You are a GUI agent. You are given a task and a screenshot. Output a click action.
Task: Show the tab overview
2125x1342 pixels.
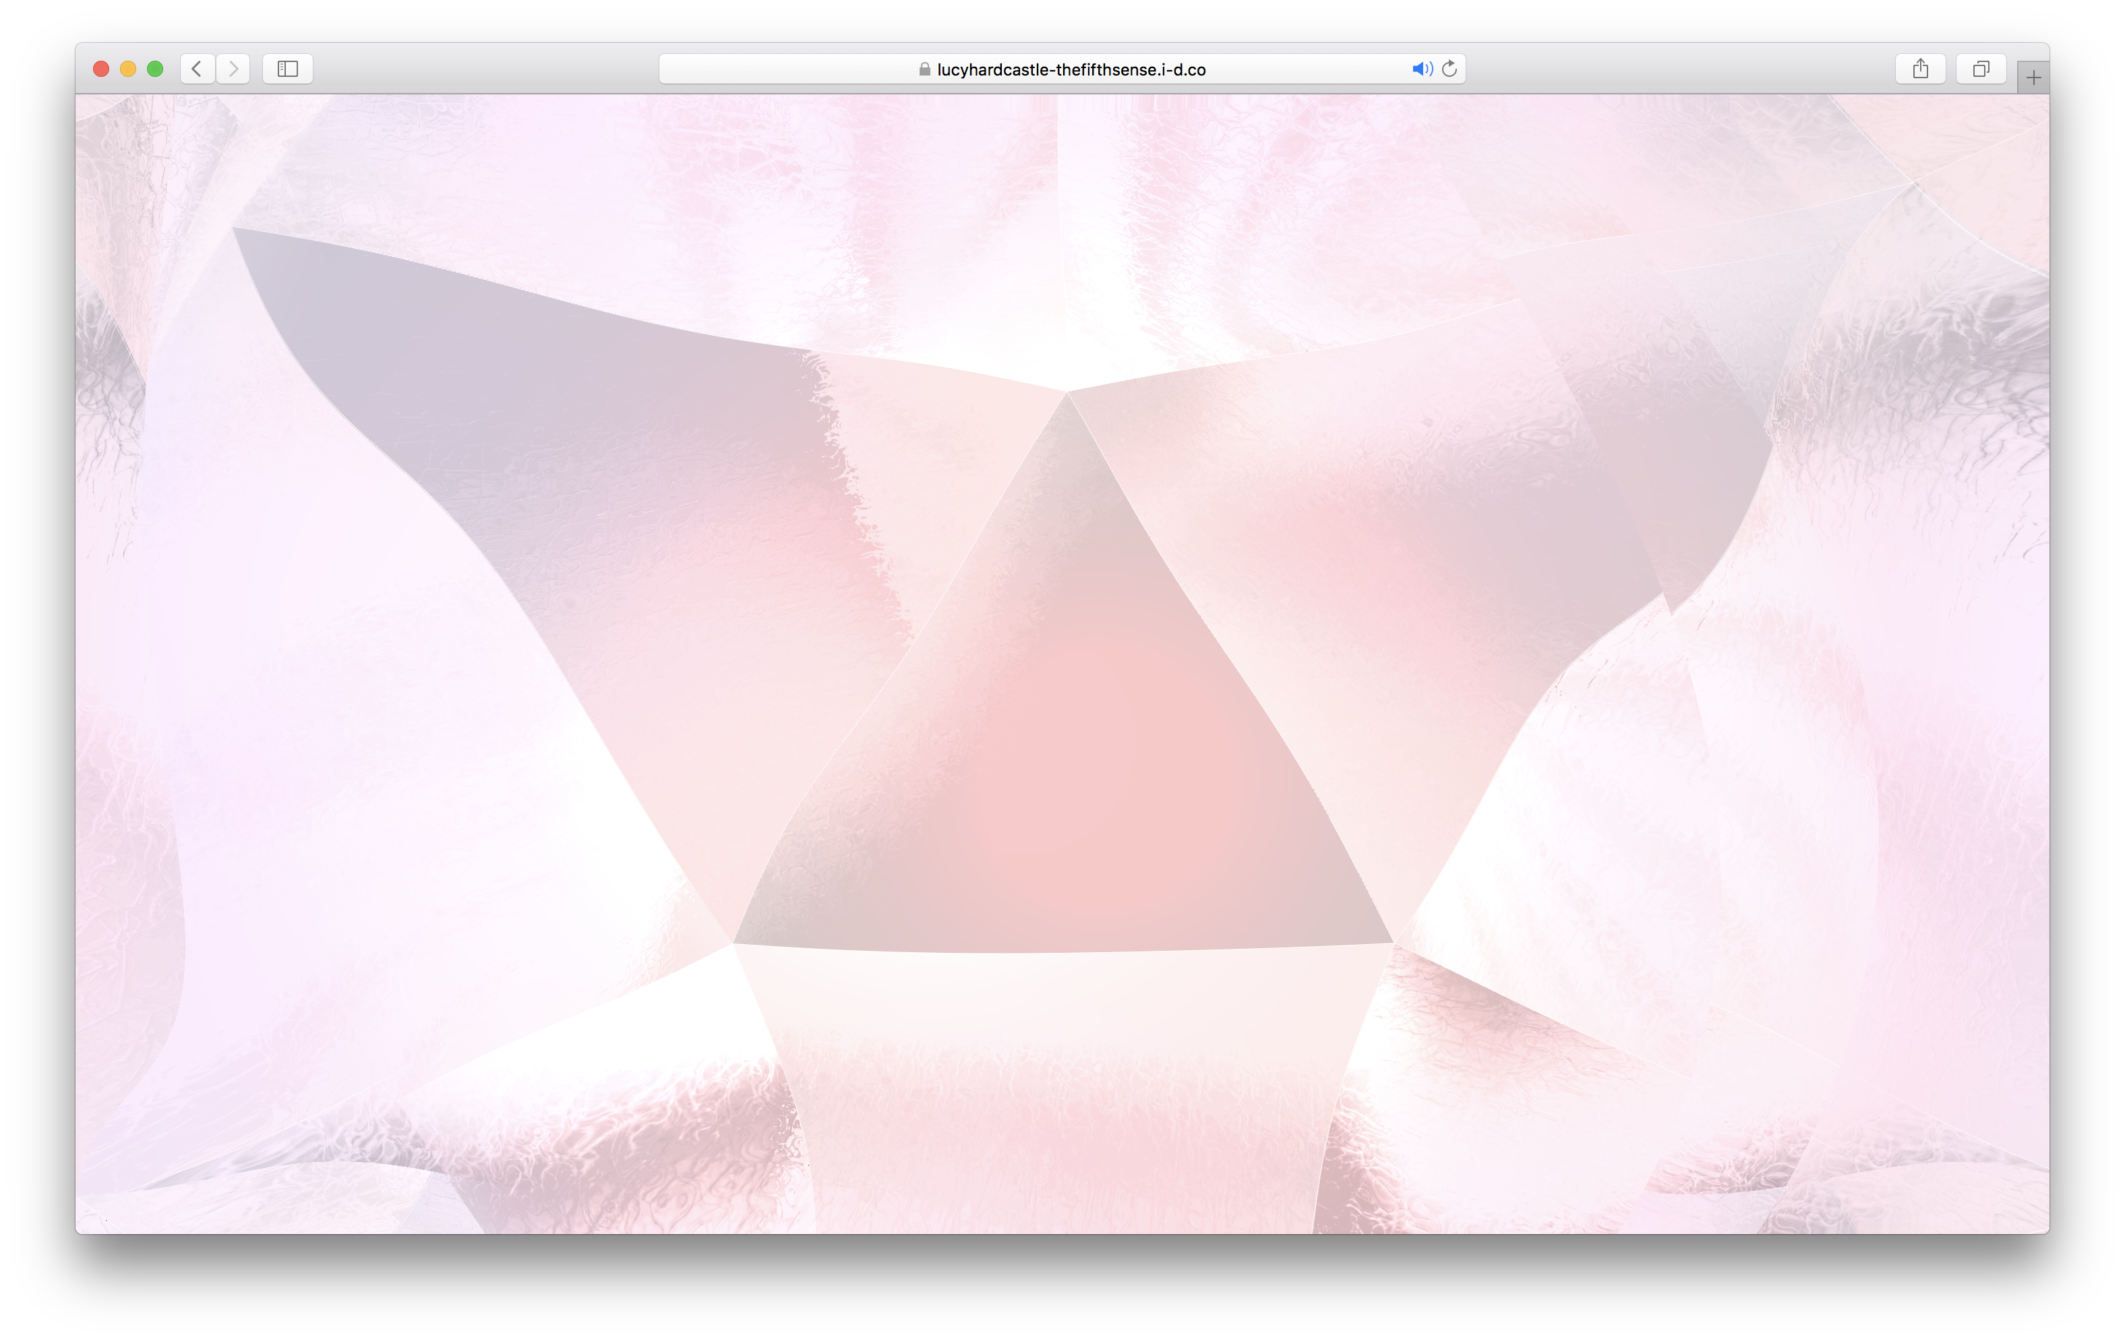point(1981,69)
